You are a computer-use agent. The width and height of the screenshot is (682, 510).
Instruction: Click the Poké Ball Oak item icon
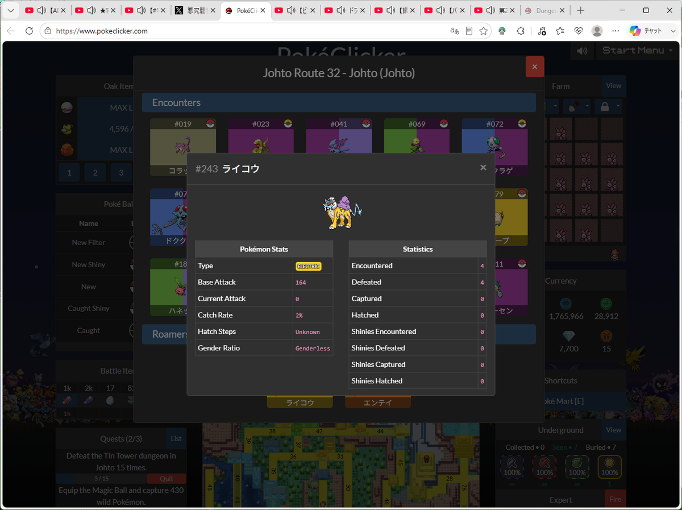coord(67,107)
